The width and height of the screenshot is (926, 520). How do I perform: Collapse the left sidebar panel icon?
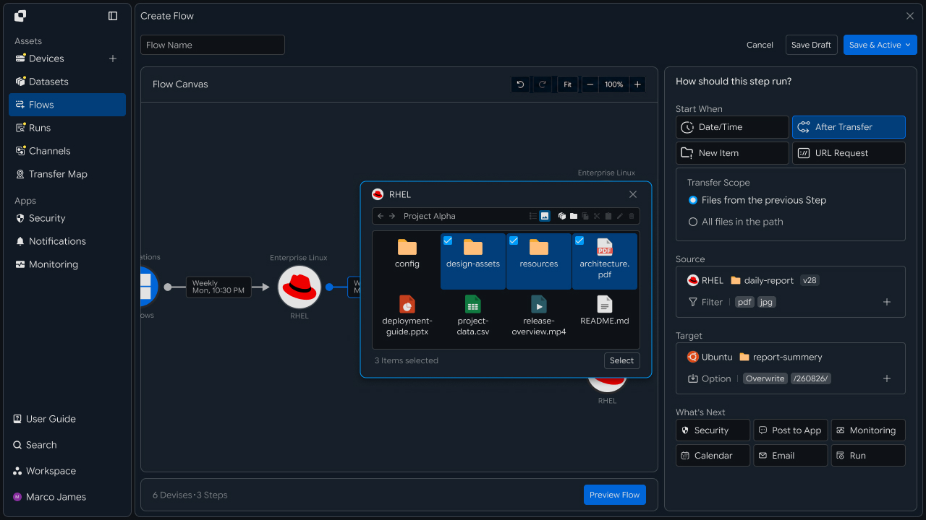point(113,16)
